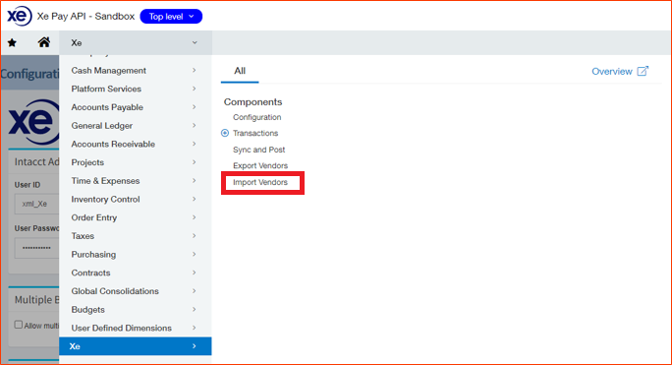
Task: Toggle the Allow multi checkbox
Action: tap(19, 325)
